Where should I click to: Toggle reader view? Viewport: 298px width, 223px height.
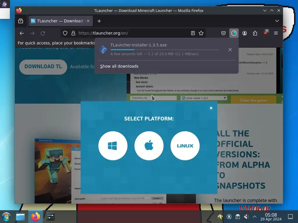(x=193, y=33)
